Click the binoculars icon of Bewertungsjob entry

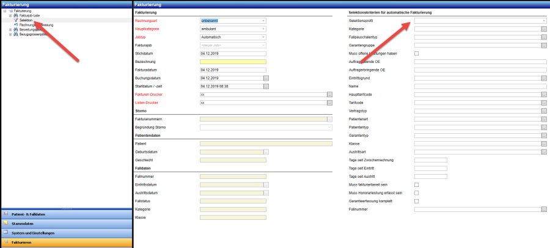coord(15,29)
